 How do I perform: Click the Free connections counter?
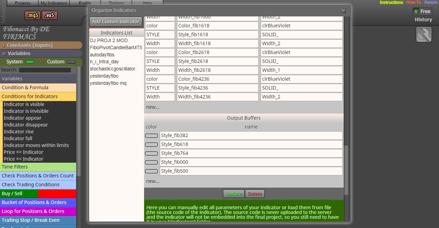click(422, 11)
